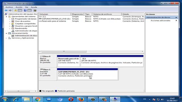Viewport: 182px width, 102px height.
Task: Select Usuarios y grupos locales node
Action: (x=26, y=26)
